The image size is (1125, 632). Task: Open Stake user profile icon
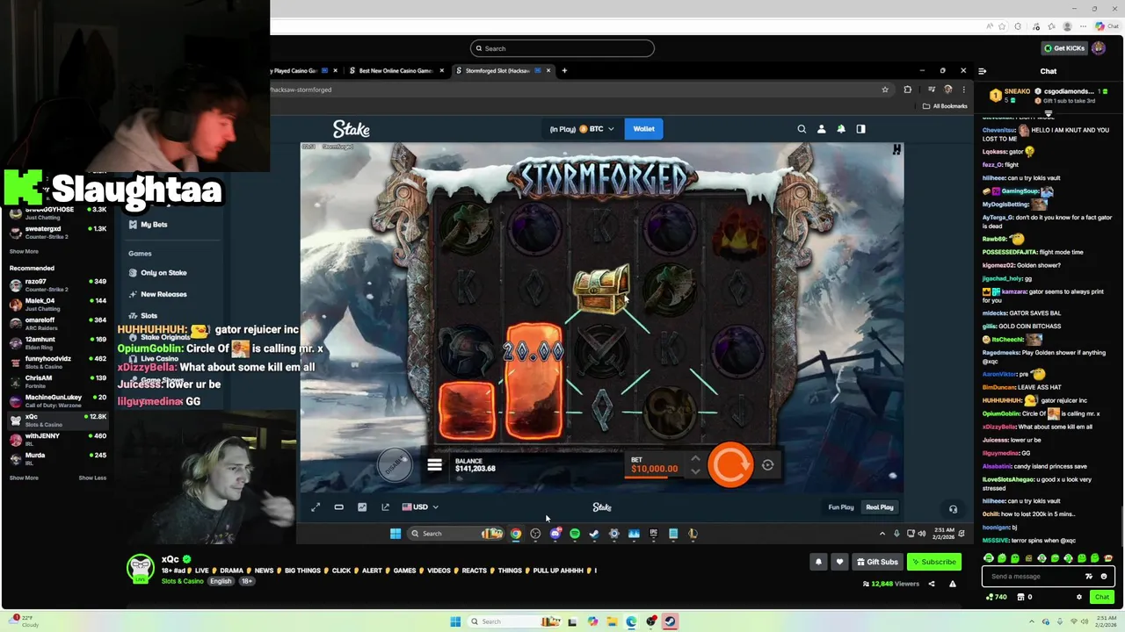click(821, 129)
